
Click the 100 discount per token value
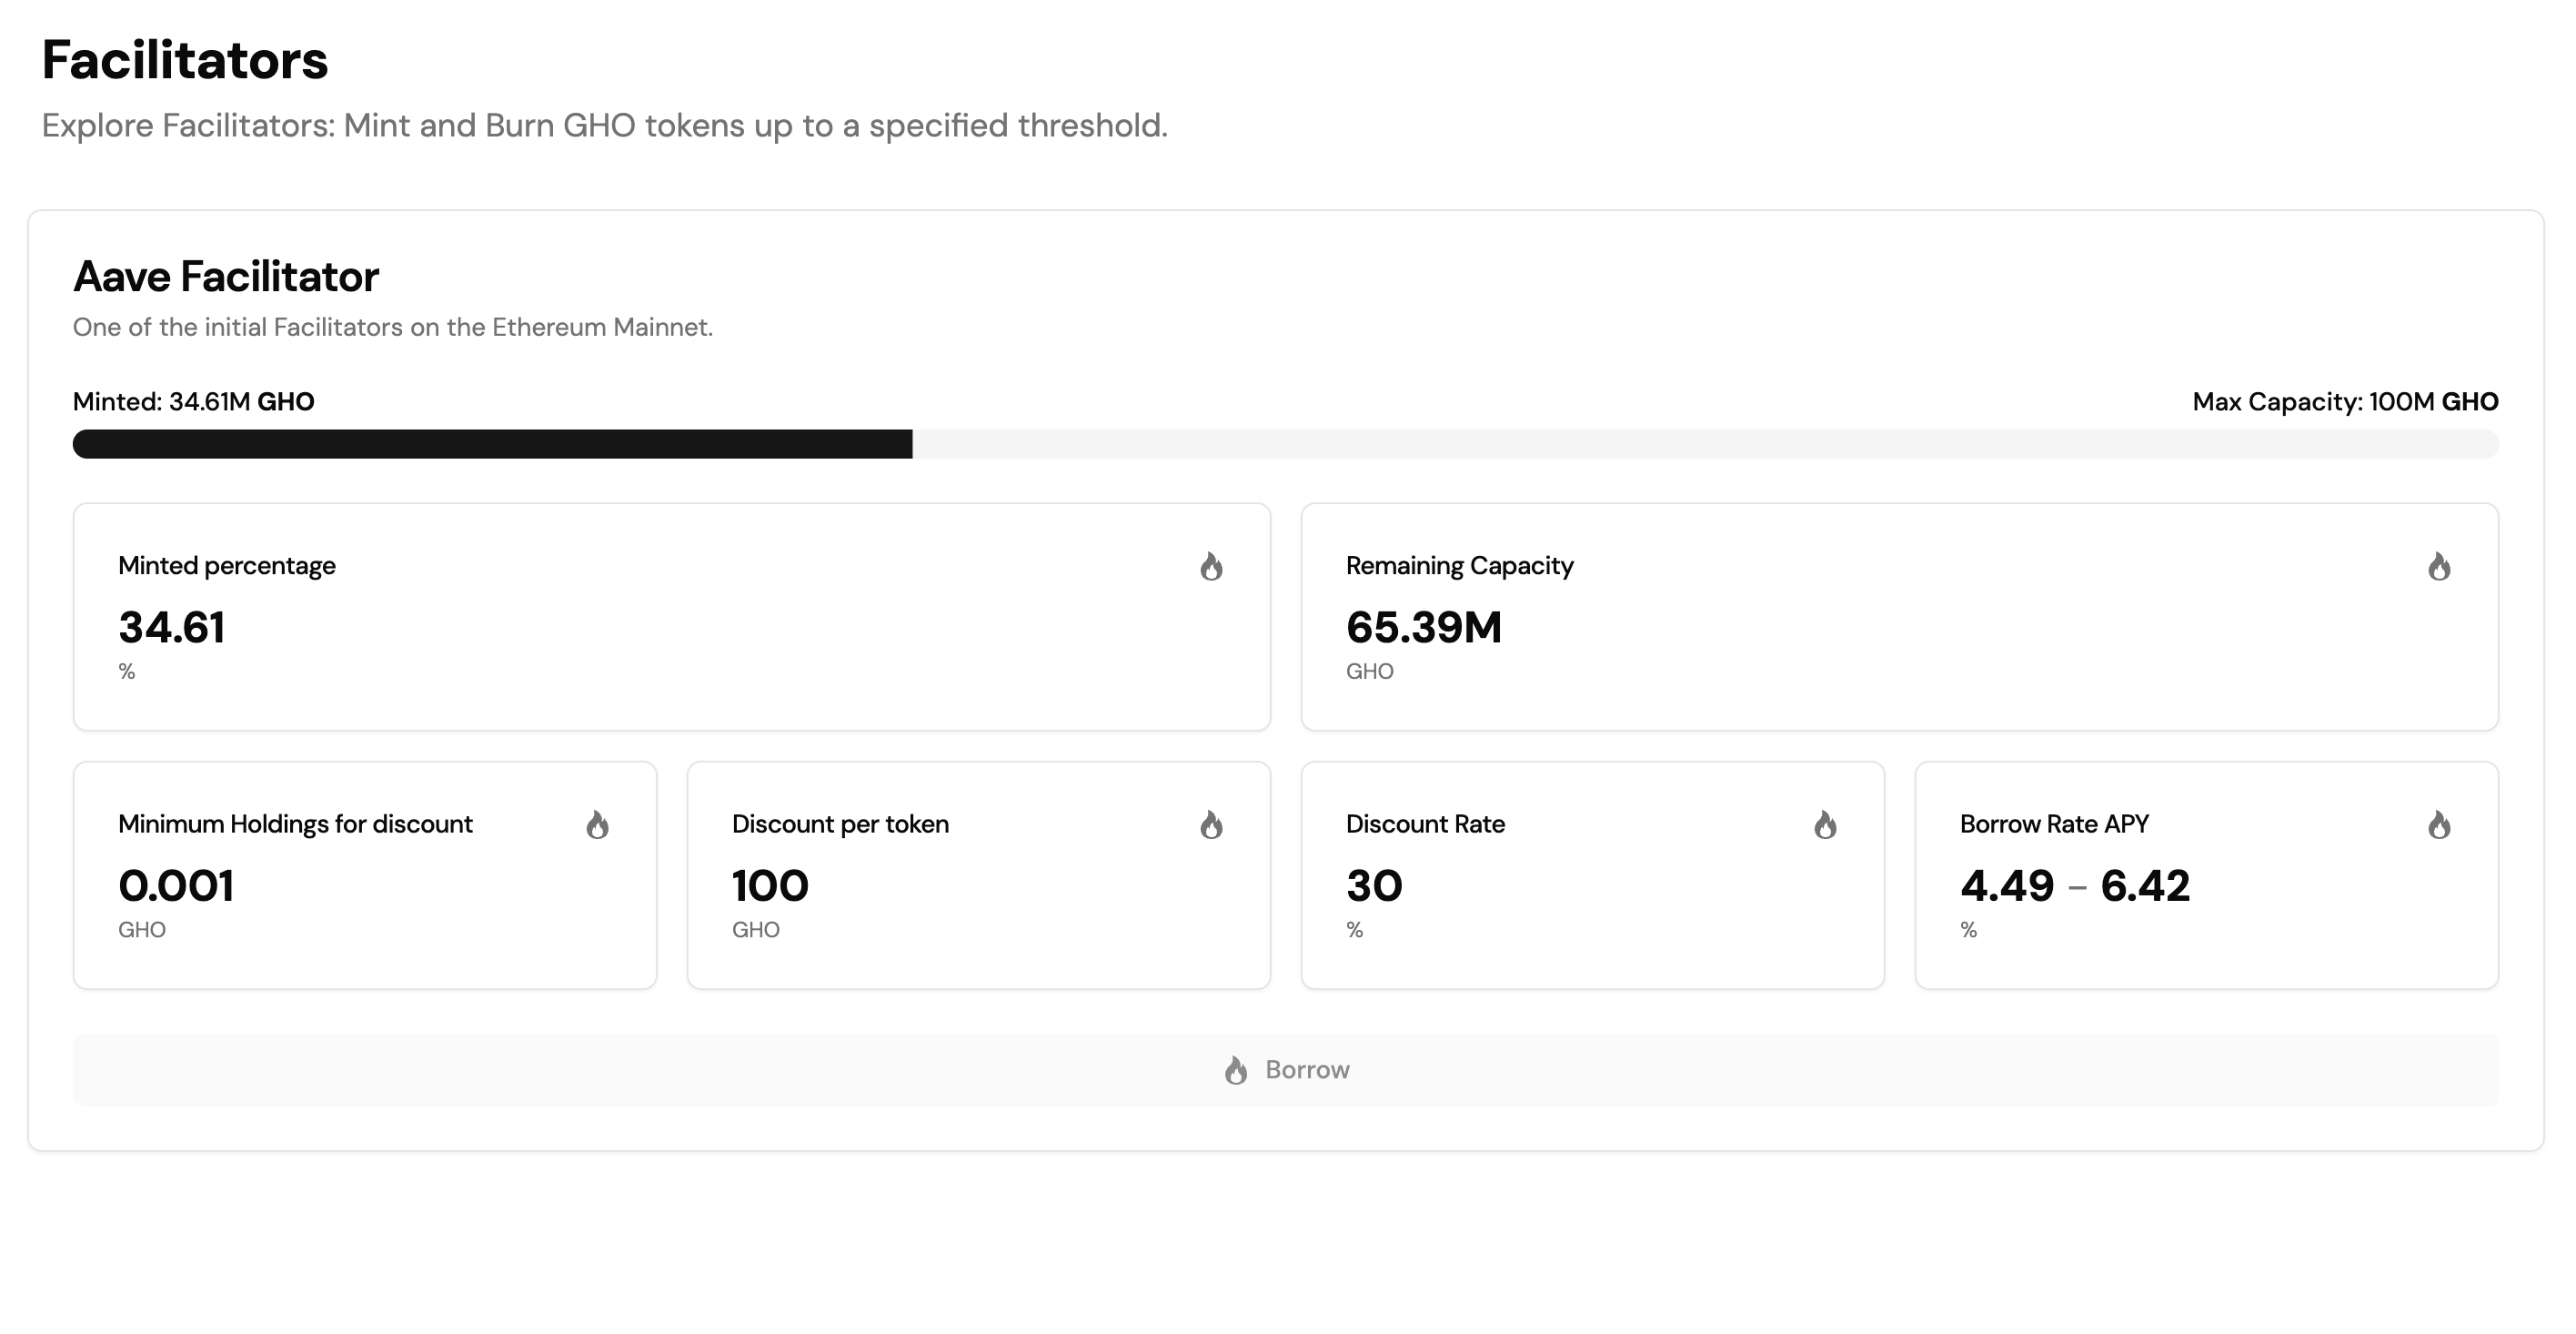click(770, 885)
